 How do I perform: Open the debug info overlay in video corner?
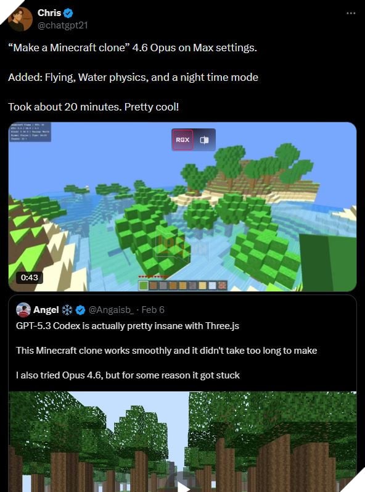(30, 132)
